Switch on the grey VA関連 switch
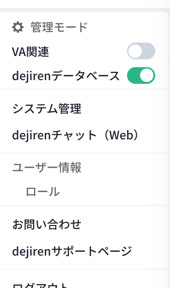This screenshot has height=288, width=170. pyautogui.click(x=141, y=51)
